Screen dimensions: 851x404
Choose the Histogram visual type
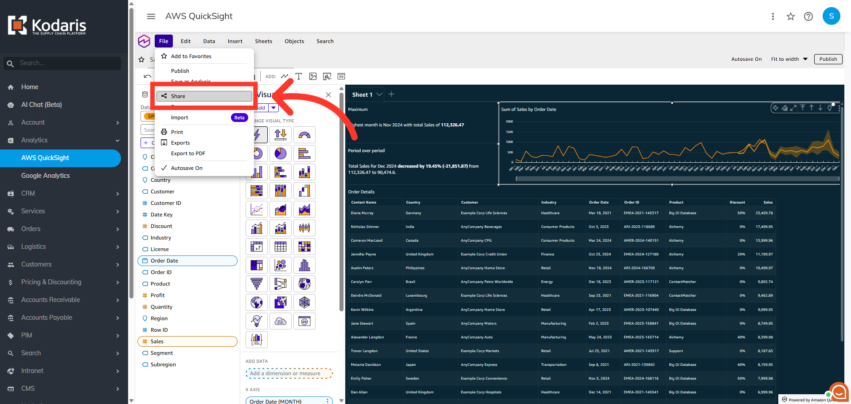304,265
